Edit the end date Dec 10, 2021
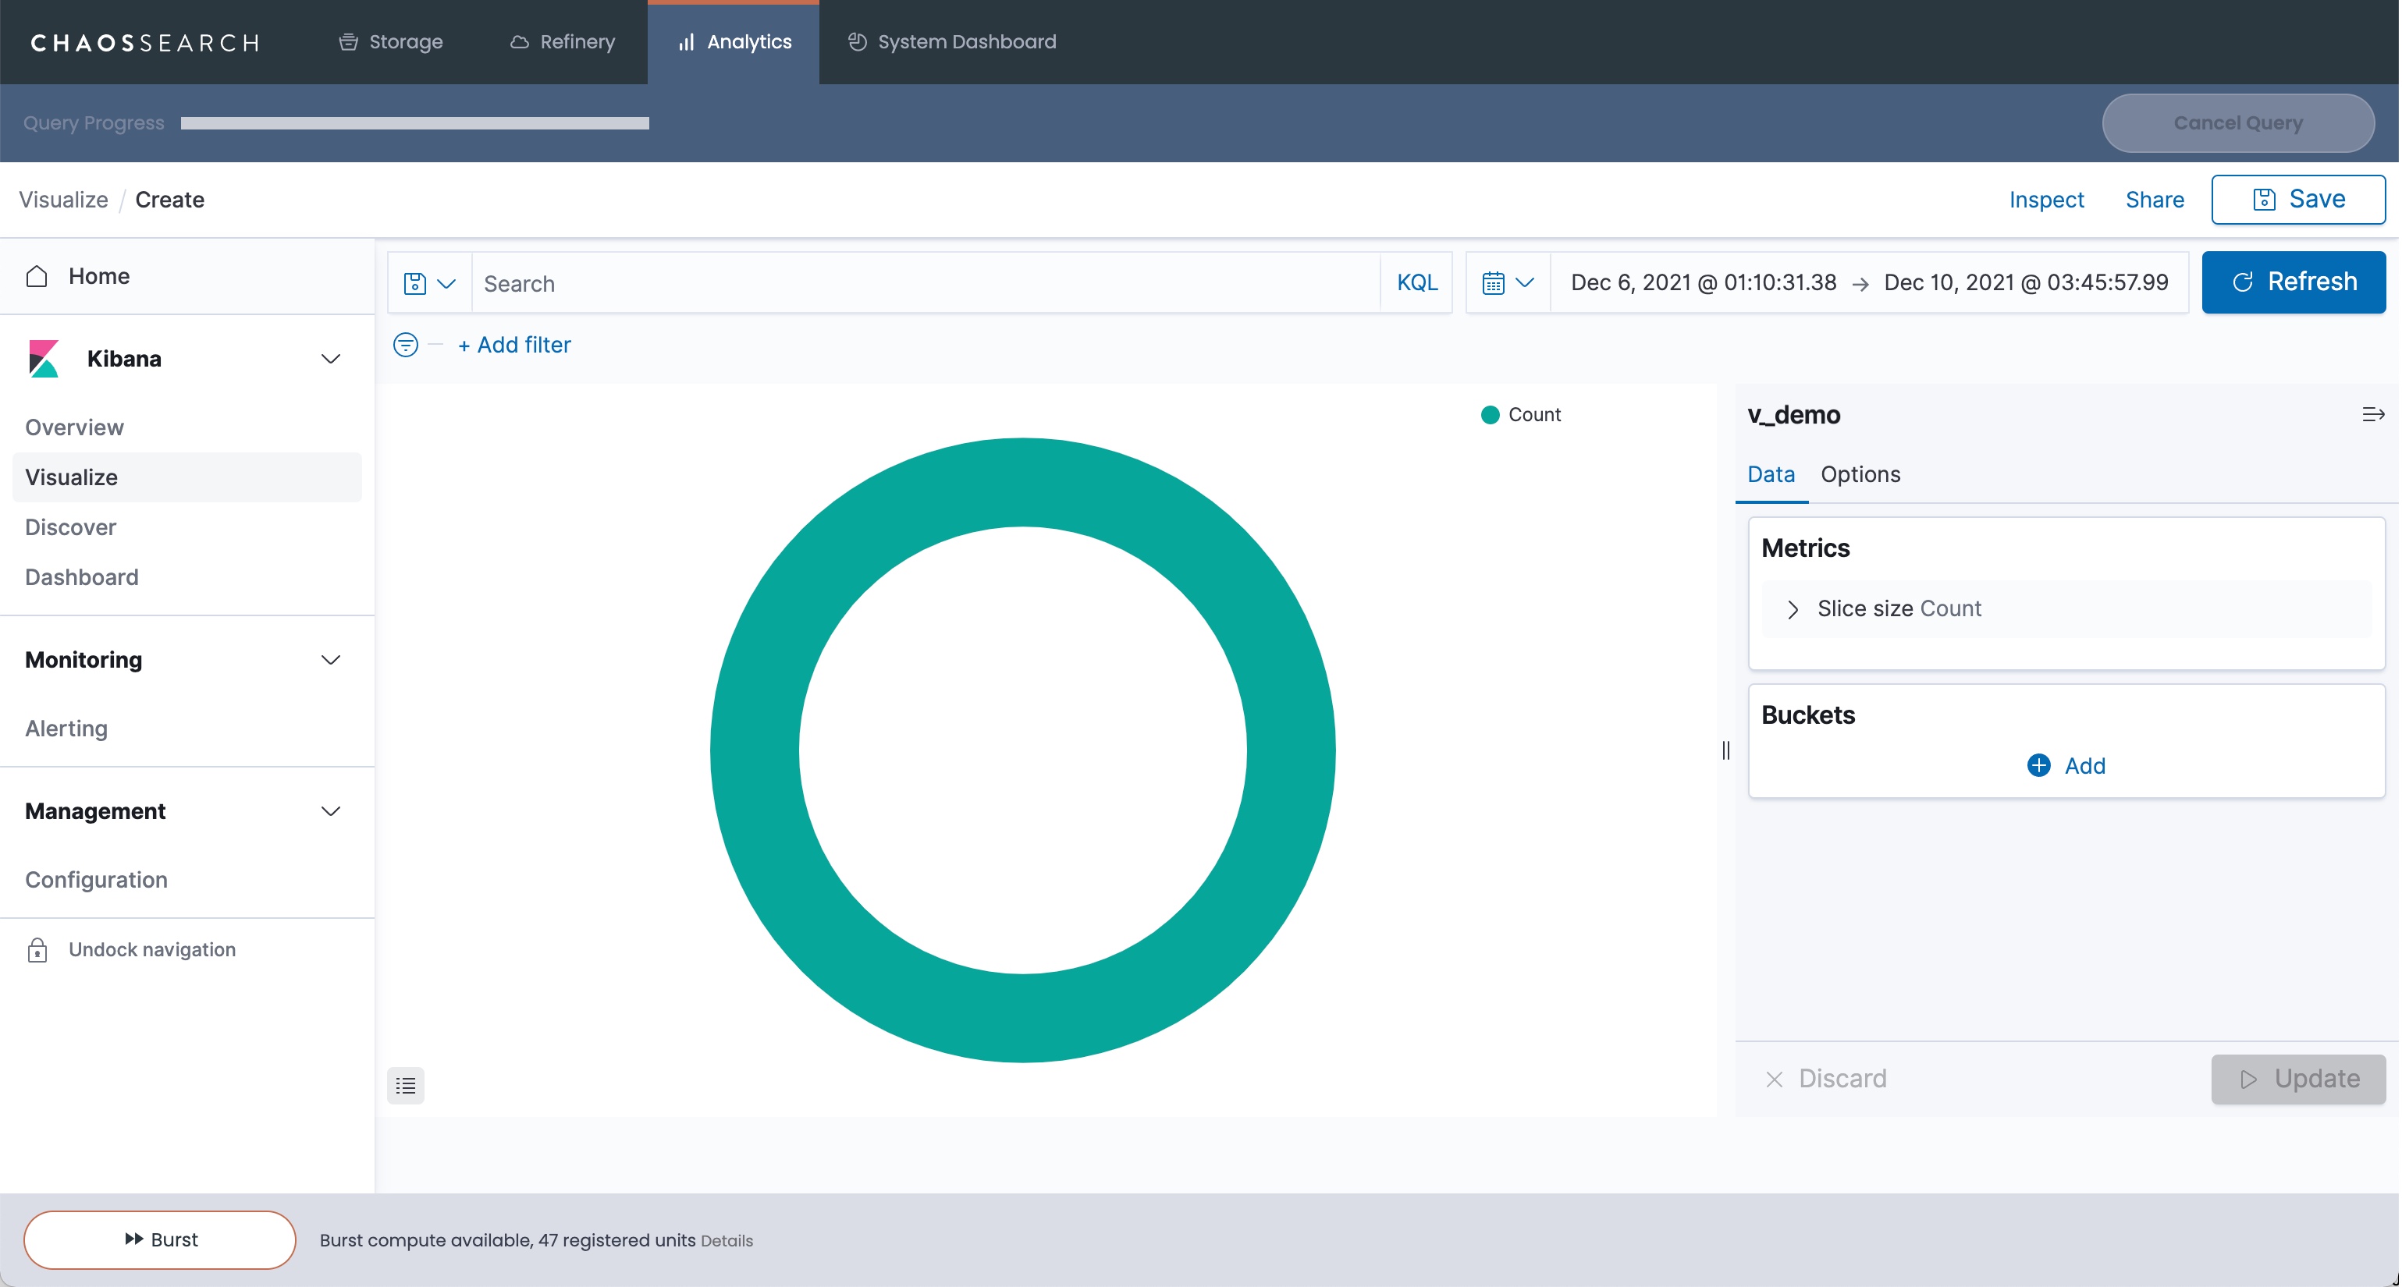The image size is (2402, 1287). (x=2026, y=282)
